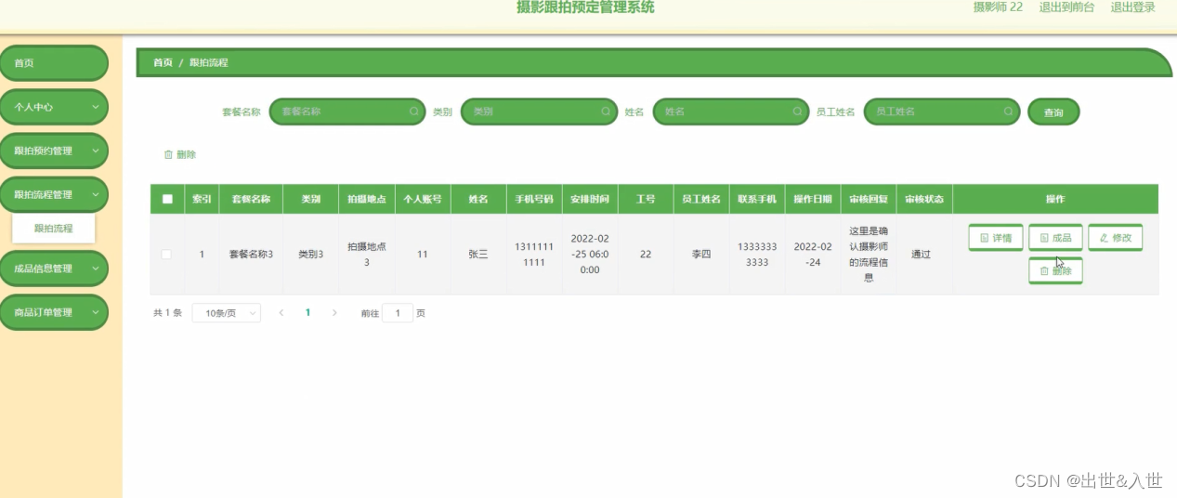Click the 安排时间 column header

(x=590, y=199)
